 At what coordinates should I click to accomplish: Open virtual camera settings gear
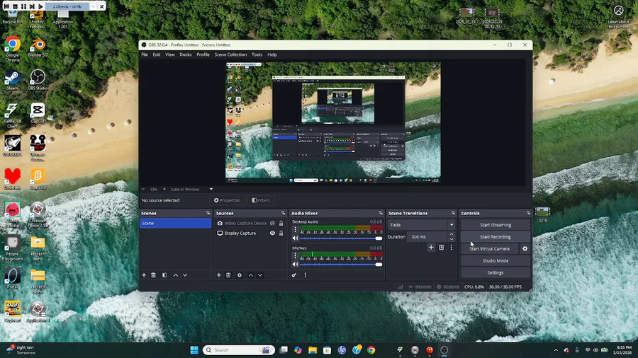(525, 249)
